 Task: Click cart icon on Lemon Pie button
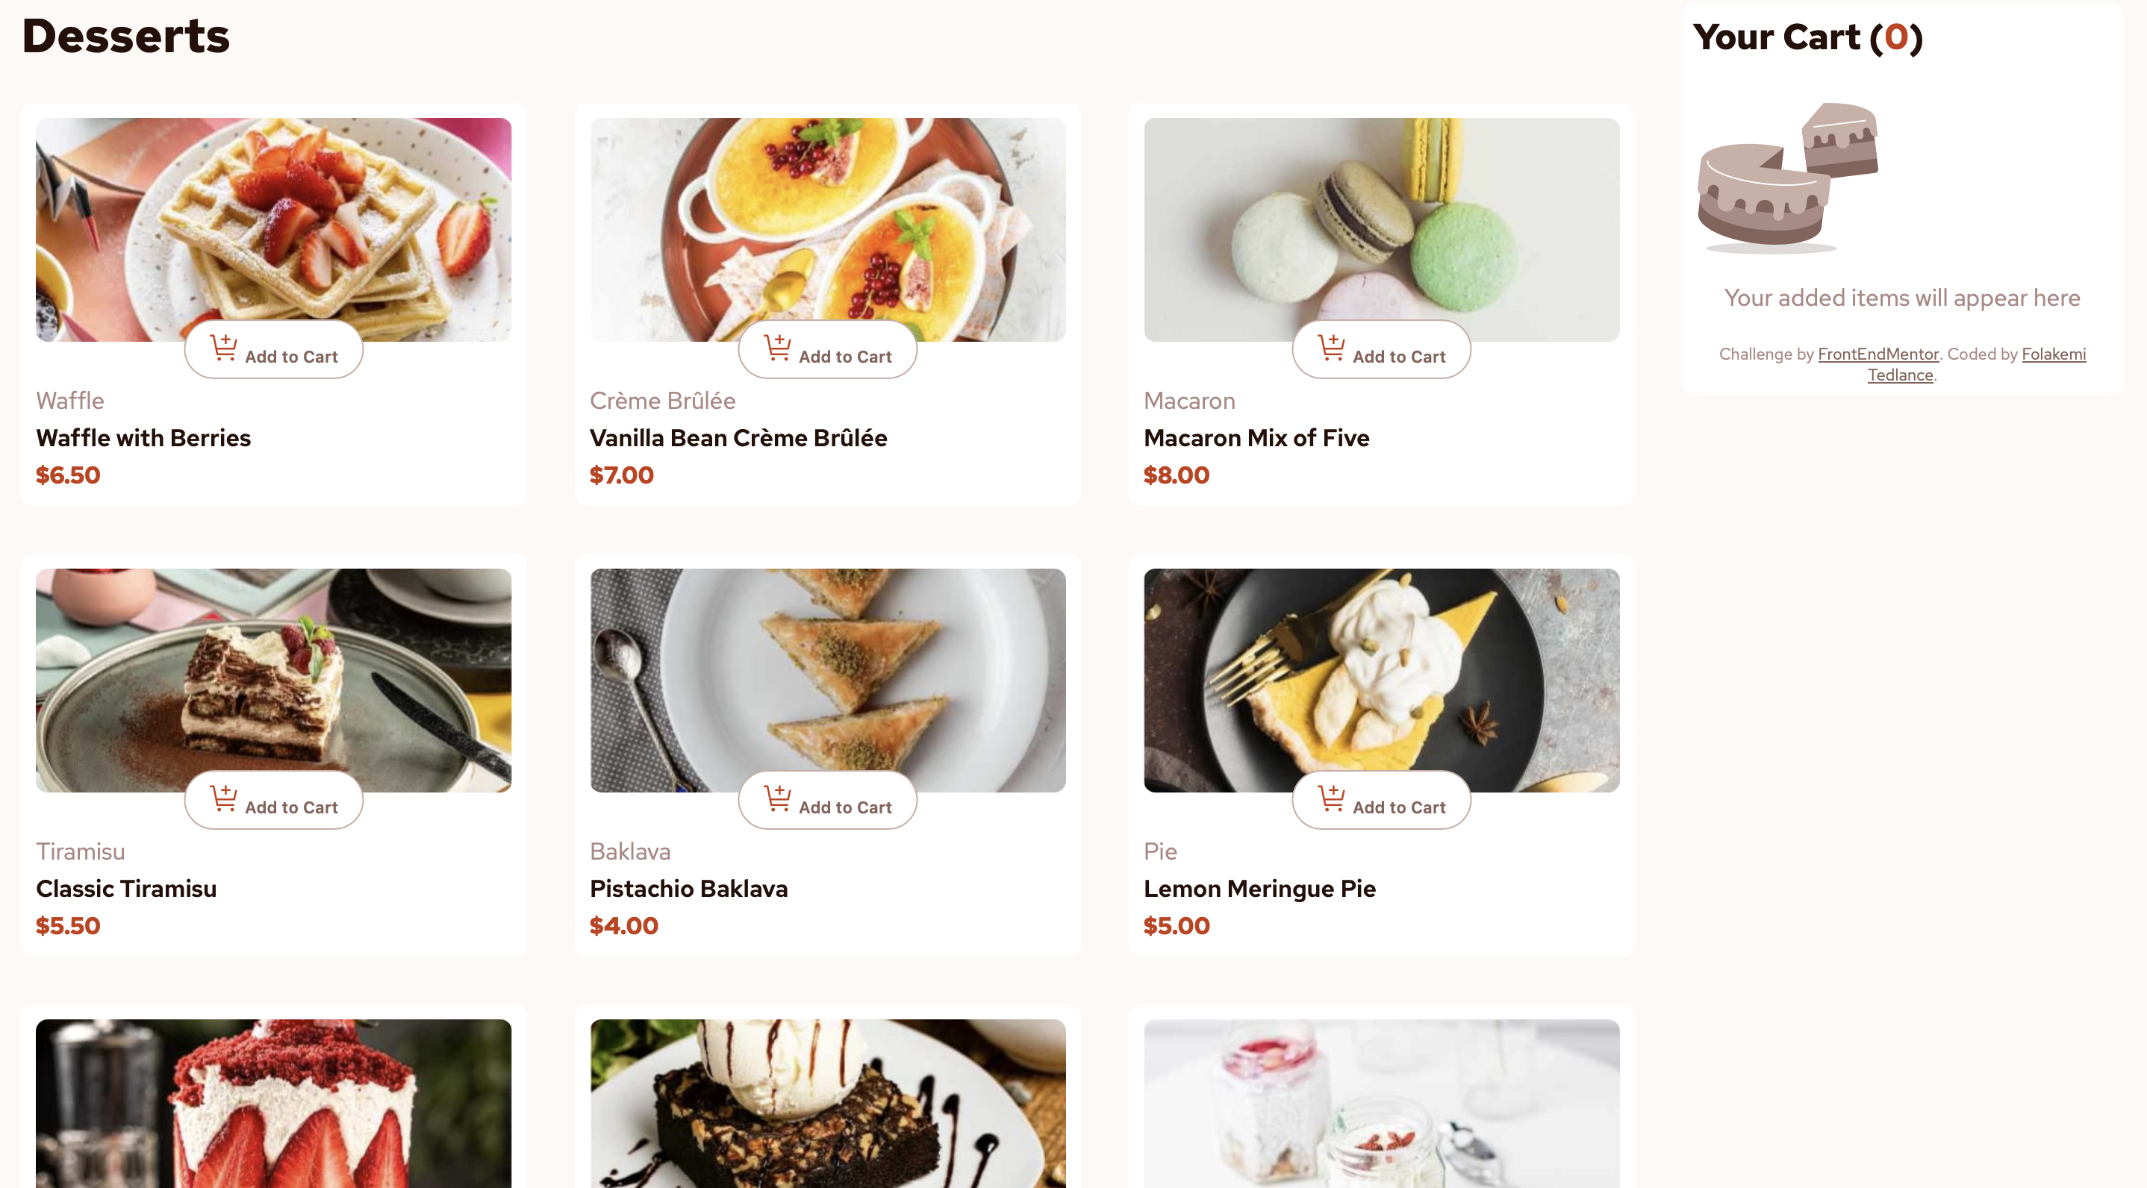point(1331,797)
